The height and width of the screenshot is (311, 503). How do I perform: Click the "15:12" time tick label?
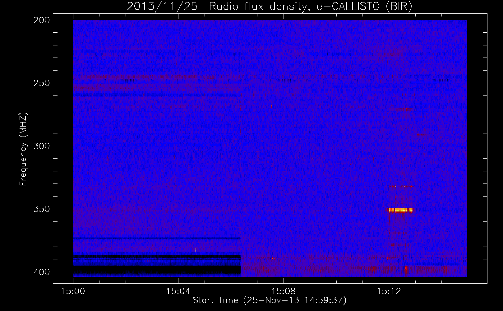pyautogui.click(x=389, y=291)
